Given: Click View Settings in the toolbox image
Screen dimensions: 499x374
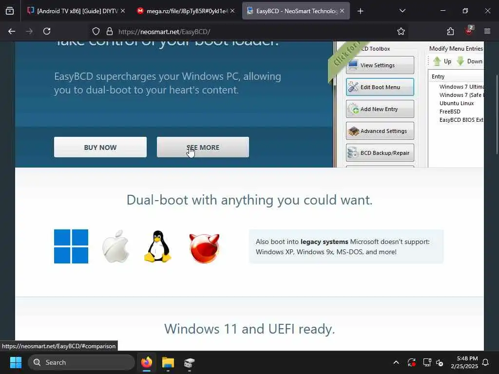Looking at the screenshot, I should pos(380,65).
